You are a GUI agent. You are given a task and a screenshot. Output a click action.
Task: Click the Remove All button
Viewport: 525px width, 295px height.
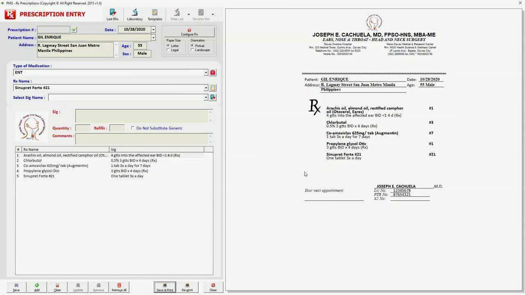click(119, 287)
